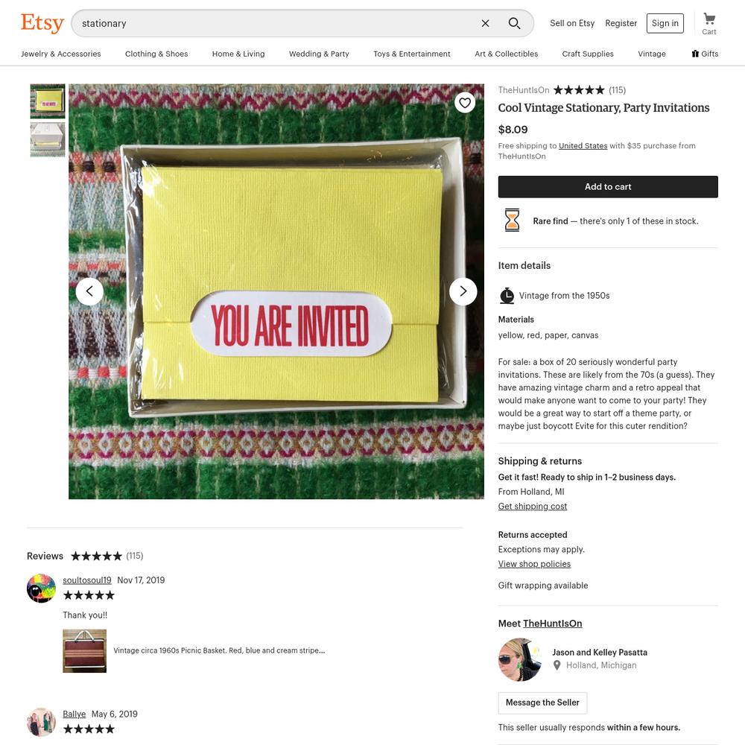
Task: Open the Wedding & Party category
Action: (x=319, y=54)
